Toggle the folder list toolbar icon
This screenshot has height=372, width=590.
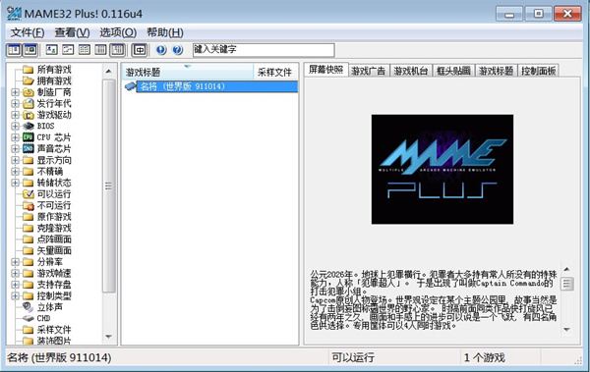point(14,50)
